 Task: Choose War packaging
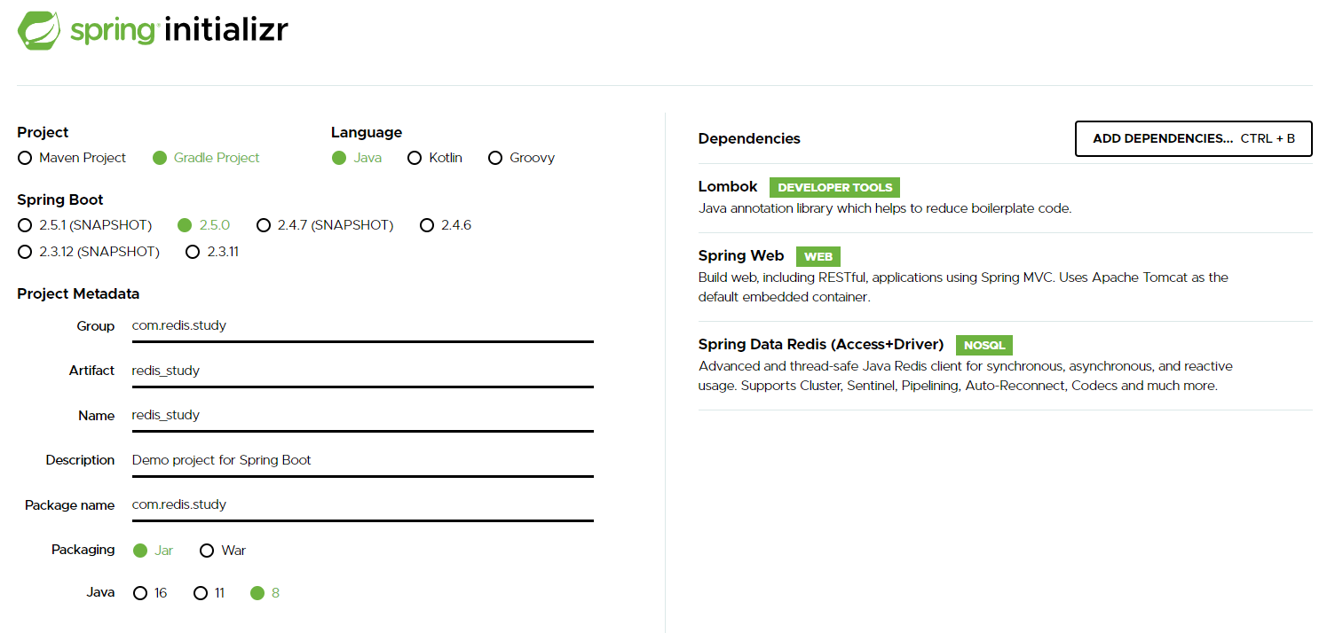223,551
